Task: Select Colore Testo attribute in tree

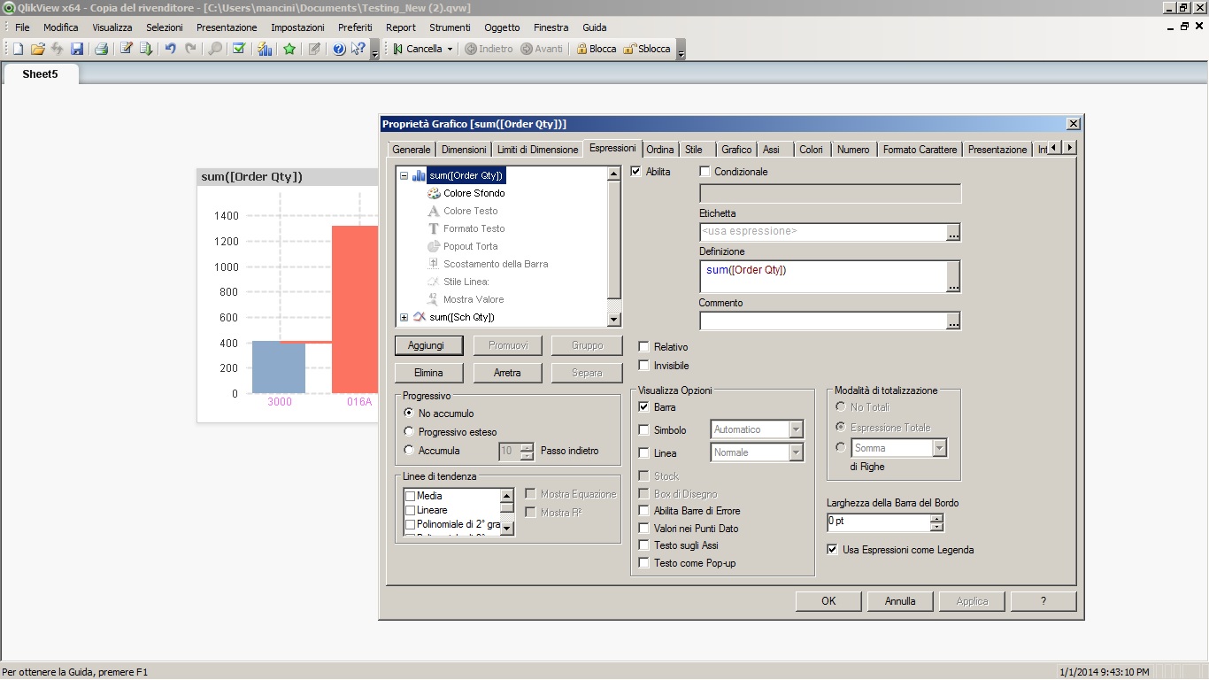Action: [462, 211]
